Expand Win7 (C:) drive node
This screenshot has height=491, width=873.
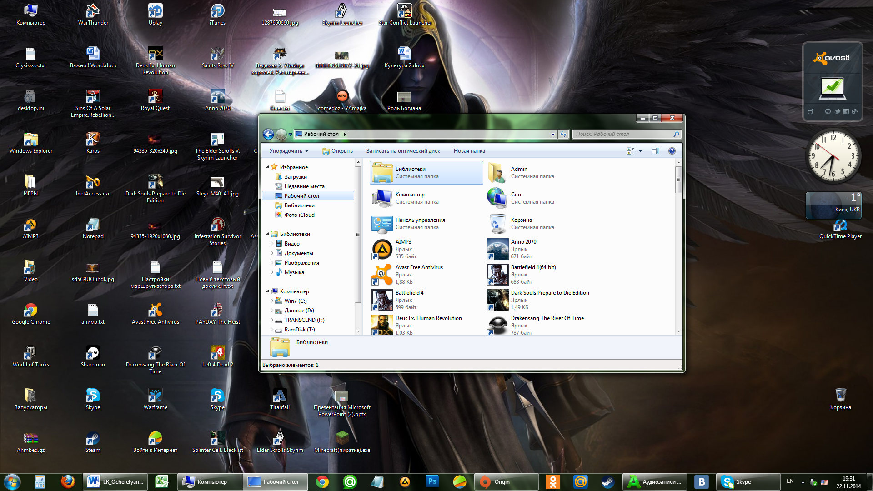pos(272,301)
